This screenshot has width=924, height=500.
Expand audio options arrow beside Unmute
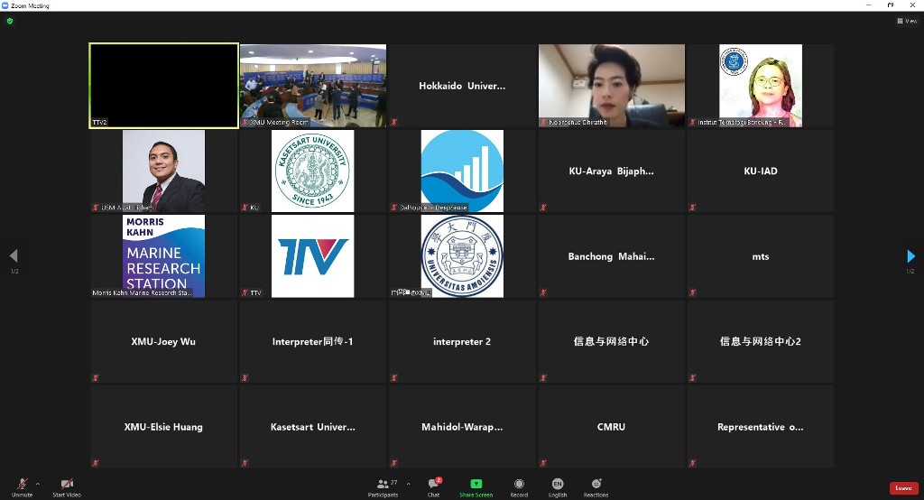pyautogui.click(x=37, y=484)
